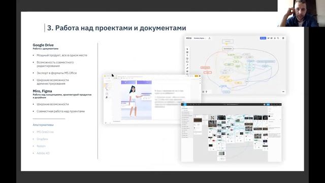Select the shape square tool in Miro toolbar
Viewport: 325px width, 183px height.
[x=187, y=62]
